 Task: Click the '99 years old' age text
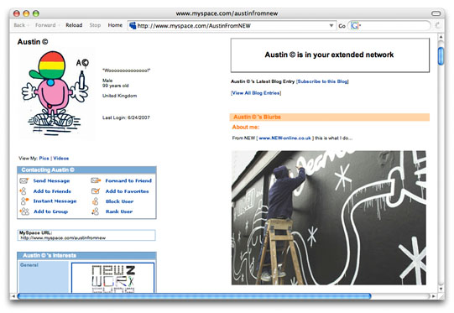(115, 86)
